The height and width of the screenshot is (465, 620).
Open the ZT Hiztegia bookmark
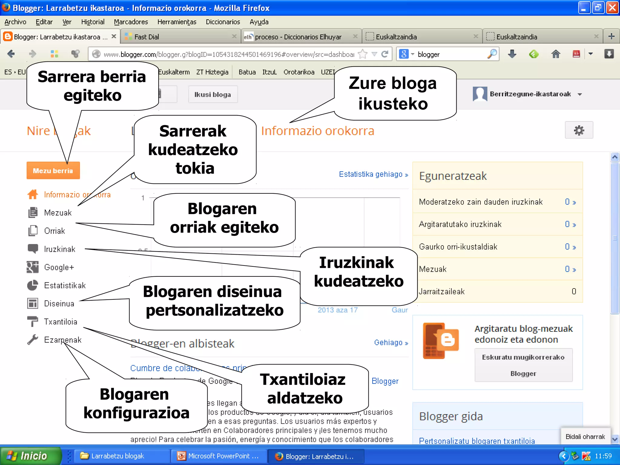click(212, 72)
